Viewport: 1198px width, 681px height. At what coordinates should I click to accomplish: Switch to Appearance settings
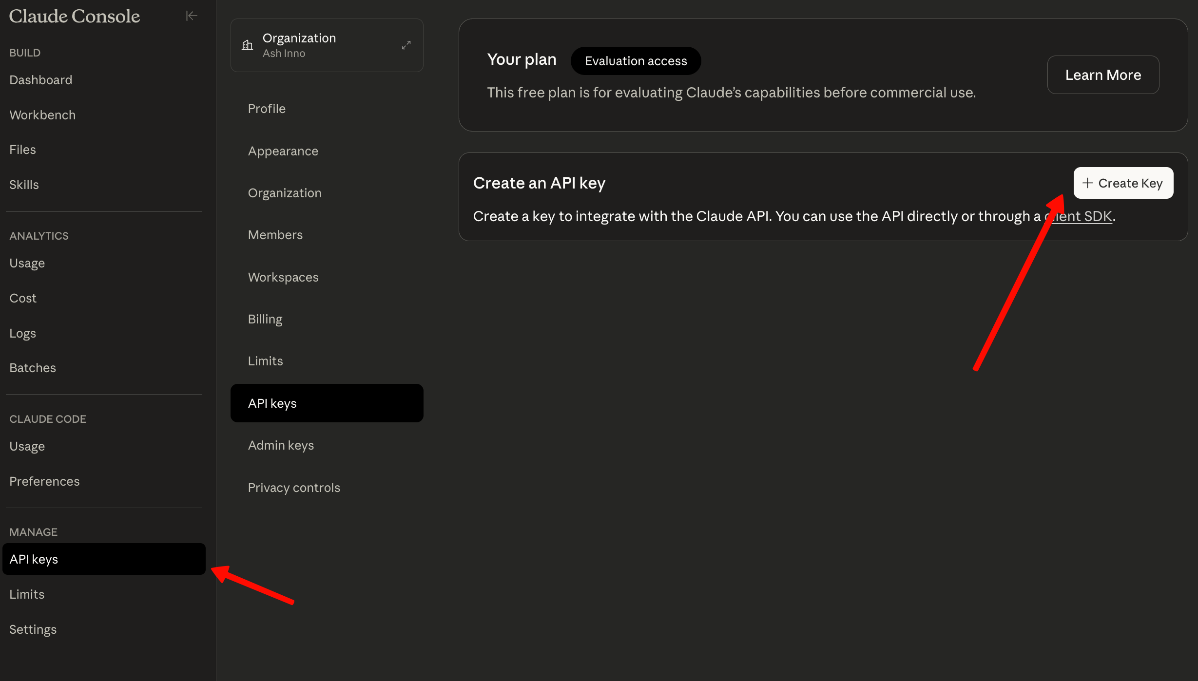(x=283, y=151)
